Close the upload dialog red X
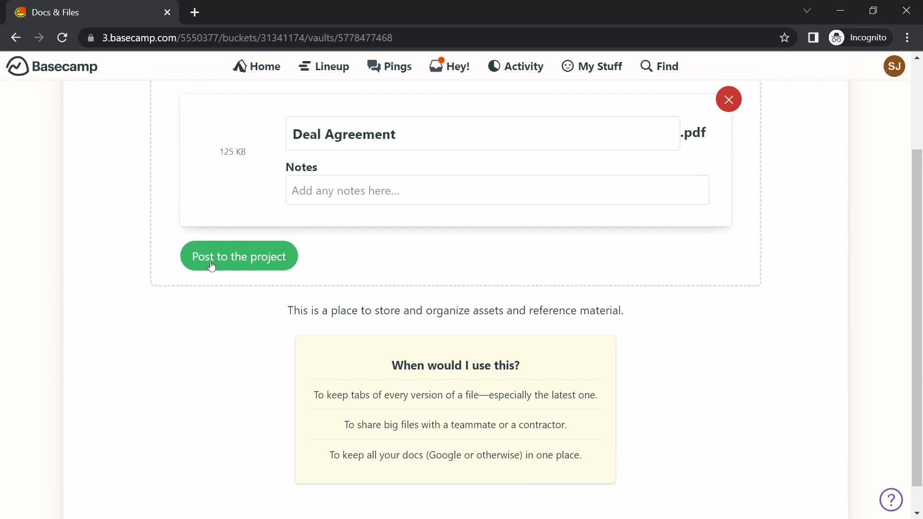923x519 pixels. tap(729, 99)
